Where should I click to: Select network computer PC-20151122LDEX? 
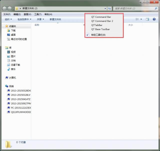point(21,108)
